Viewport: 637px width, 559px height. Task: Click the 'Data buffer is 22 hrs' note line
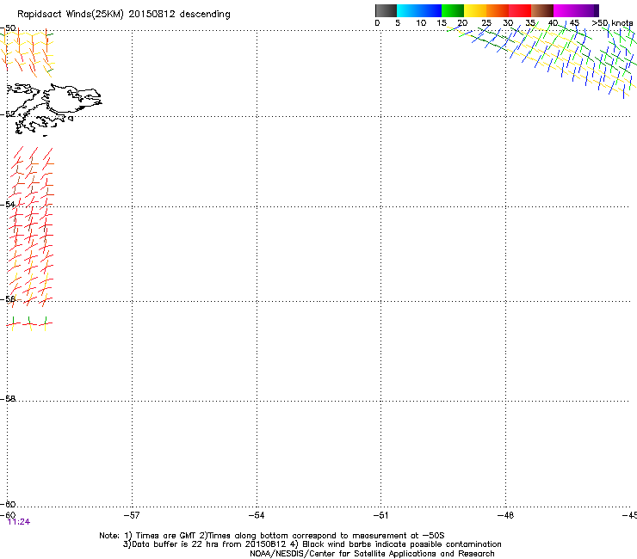pyautogui.click(x=312, y=544)
